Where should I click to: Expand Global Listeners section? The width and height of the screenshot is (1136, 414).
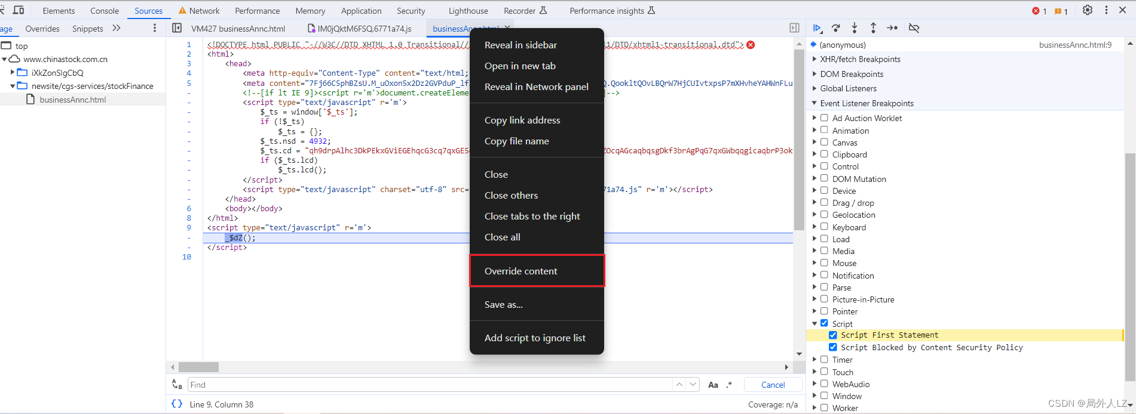(x=815, y=88)
